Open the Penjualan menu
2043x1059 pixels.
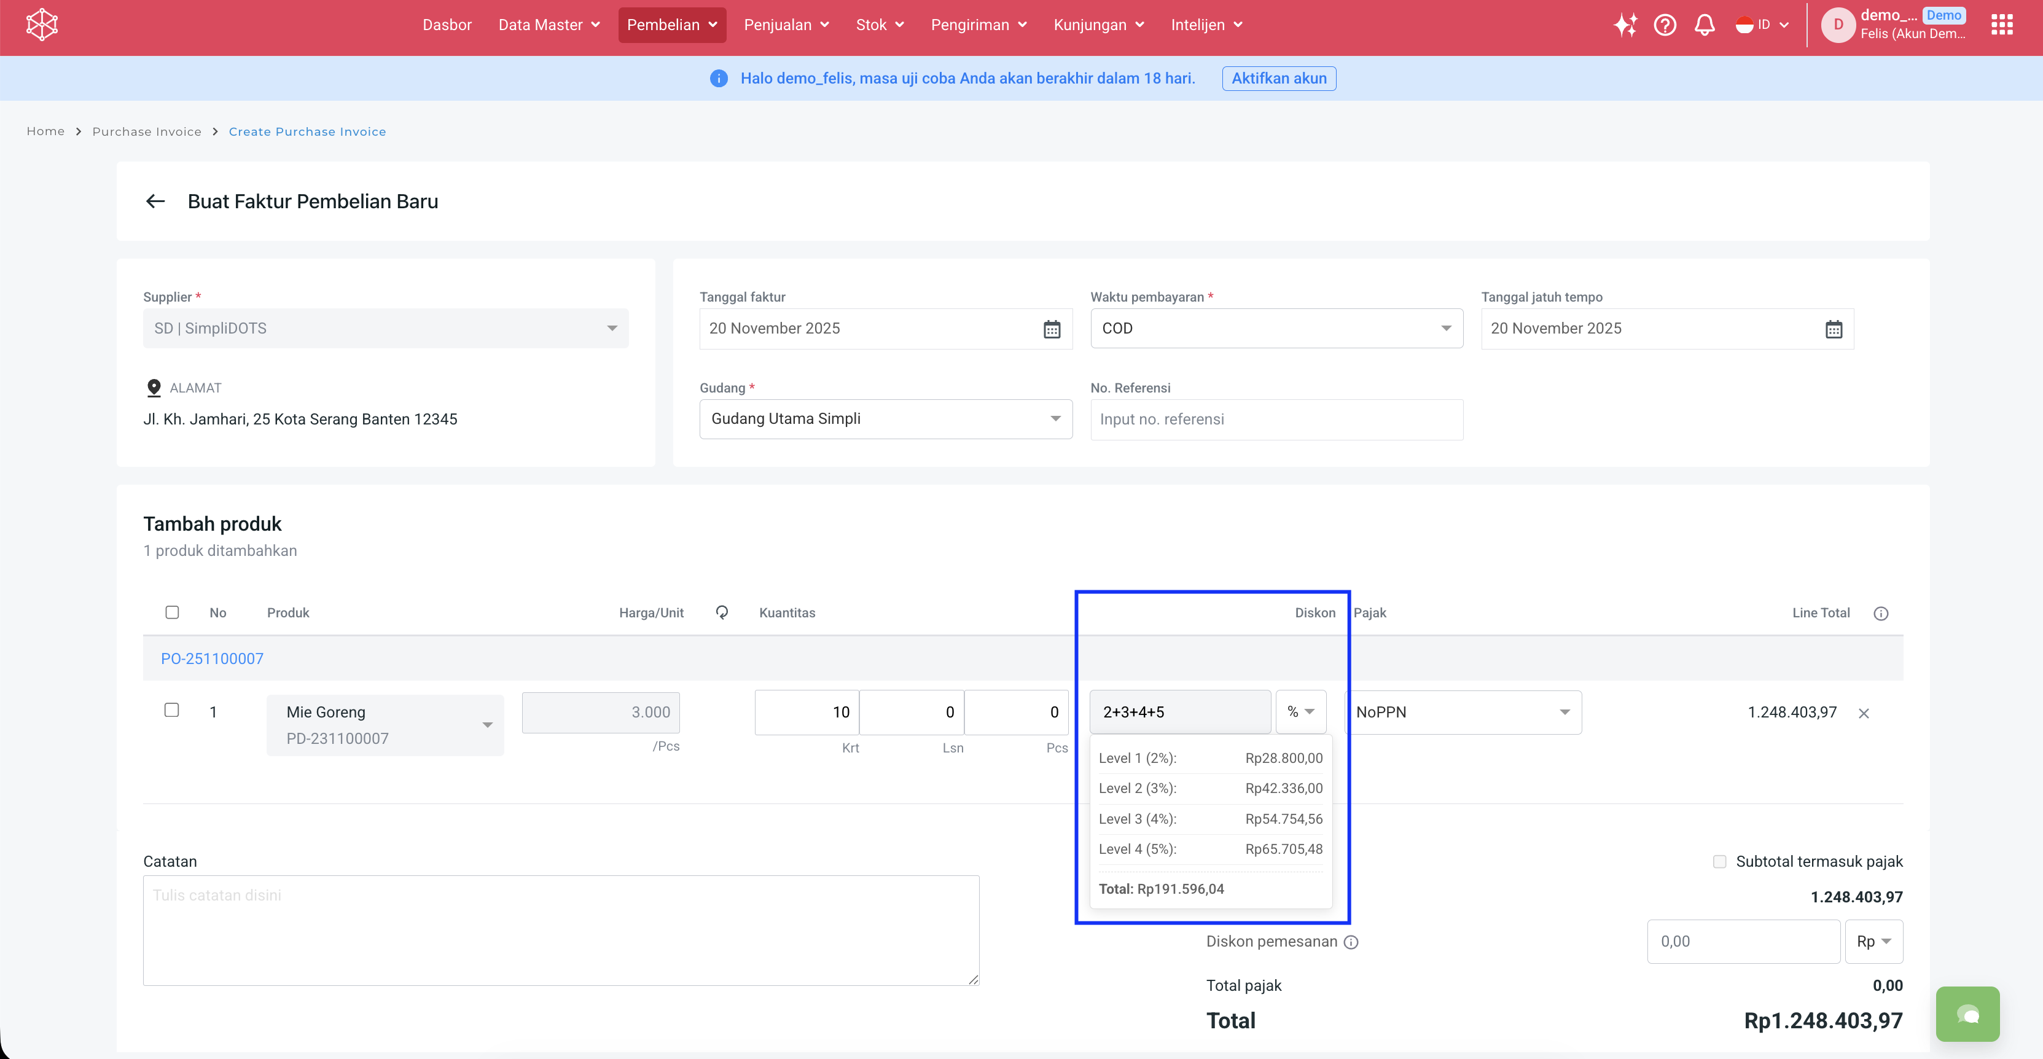786,25
